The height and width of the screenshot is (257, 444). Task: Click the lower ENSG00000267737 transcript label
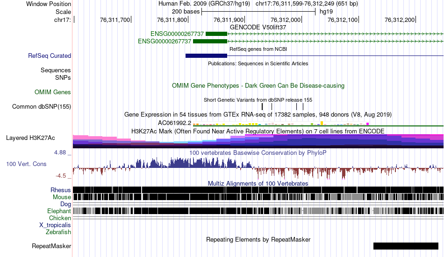164,41
